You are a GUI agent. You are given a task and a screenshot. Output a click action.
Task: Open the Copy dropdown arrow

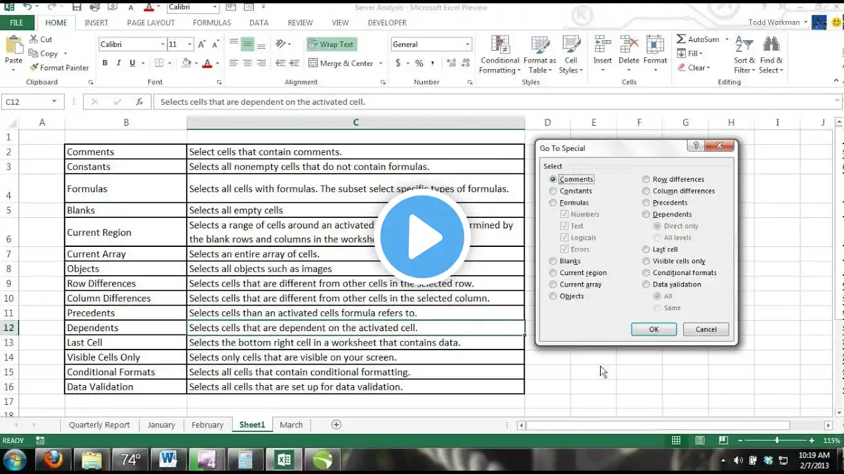(x=65, y=54)
